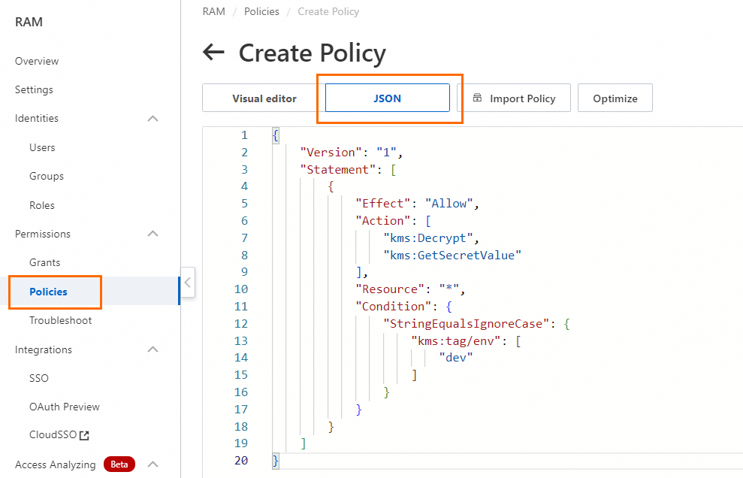Viewport: 743px width, 478px height.
Task: Click the Optimize button
Action: [x=615, y=98]
